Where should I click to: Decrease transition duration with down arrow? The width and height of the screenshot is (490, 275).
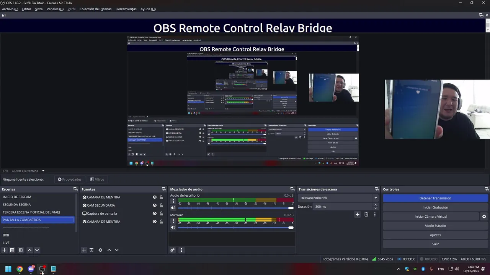376,209
